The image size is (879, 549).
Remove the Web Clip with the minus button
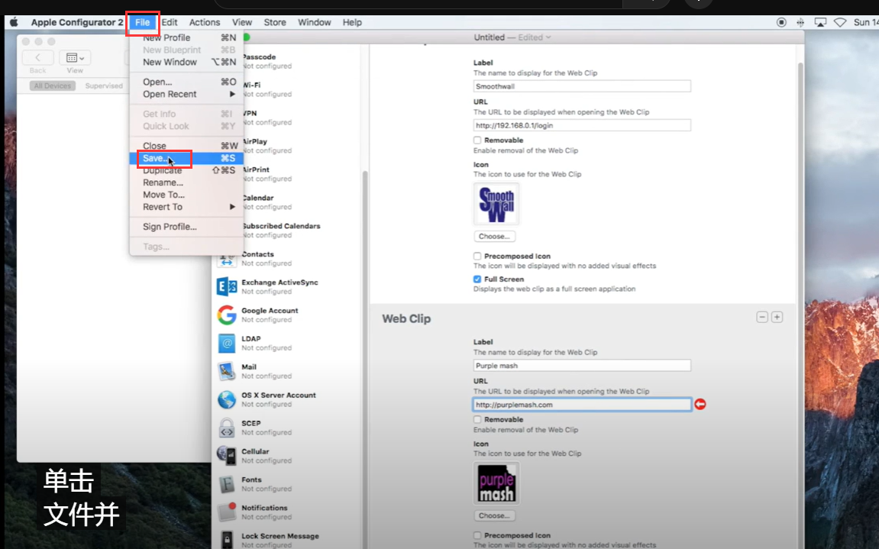point(762,318)
